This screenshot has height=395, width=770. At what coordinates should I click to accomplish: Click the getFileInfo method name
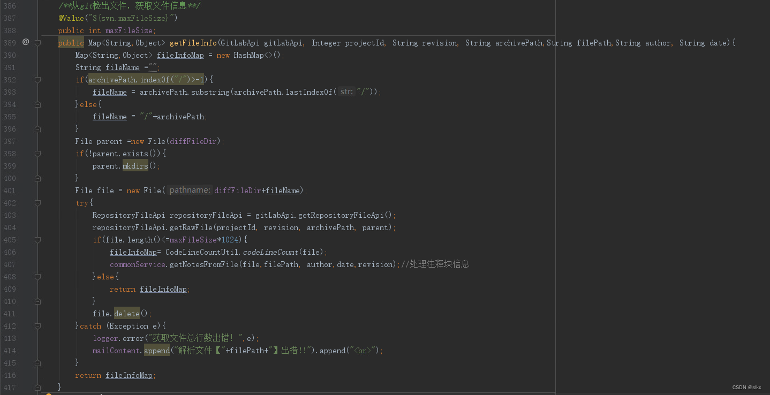193,43
